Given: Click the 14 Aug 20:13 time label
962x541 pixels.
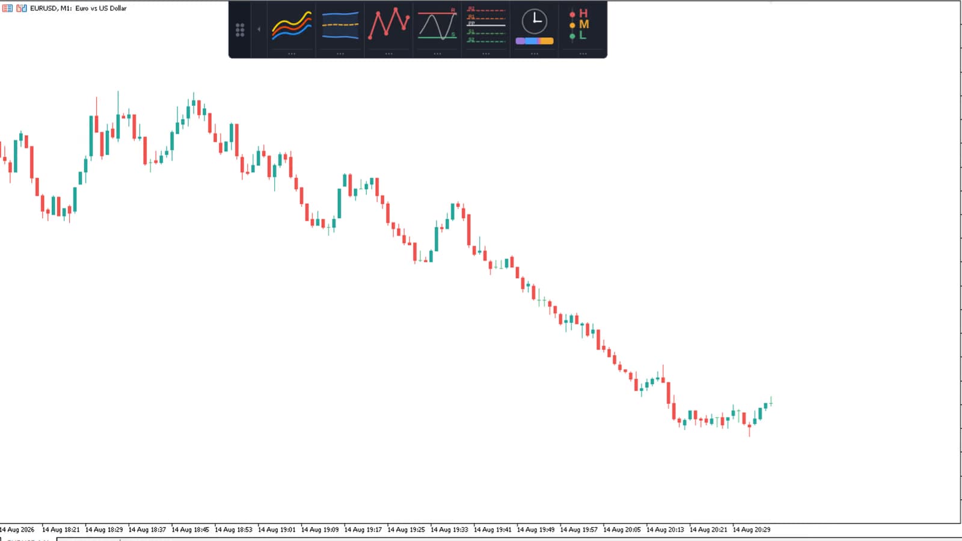Looking at the screenshot, I should (x=666, y=530).
